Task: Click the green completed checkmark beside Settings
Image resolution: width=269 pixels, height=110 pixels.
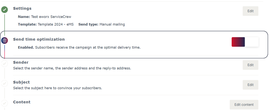Action: coord(5,10)
